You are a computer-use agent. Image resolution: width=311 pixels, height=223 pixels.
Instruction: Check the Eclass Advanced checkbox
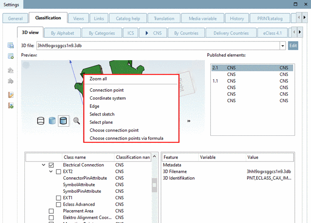58,205
